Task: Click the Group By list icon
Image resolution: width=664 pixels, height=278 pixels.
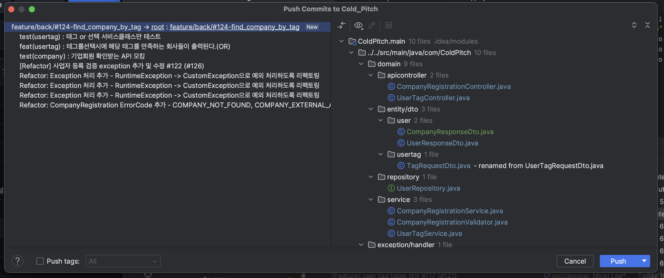Action: 388,25
